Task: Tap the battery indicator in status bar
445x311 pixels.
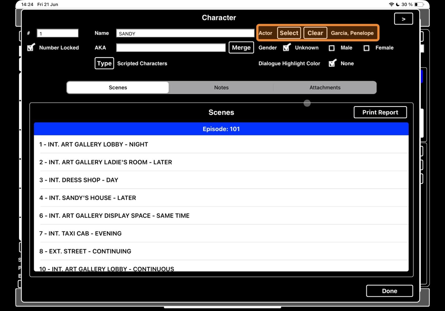Action: [419, 4]
